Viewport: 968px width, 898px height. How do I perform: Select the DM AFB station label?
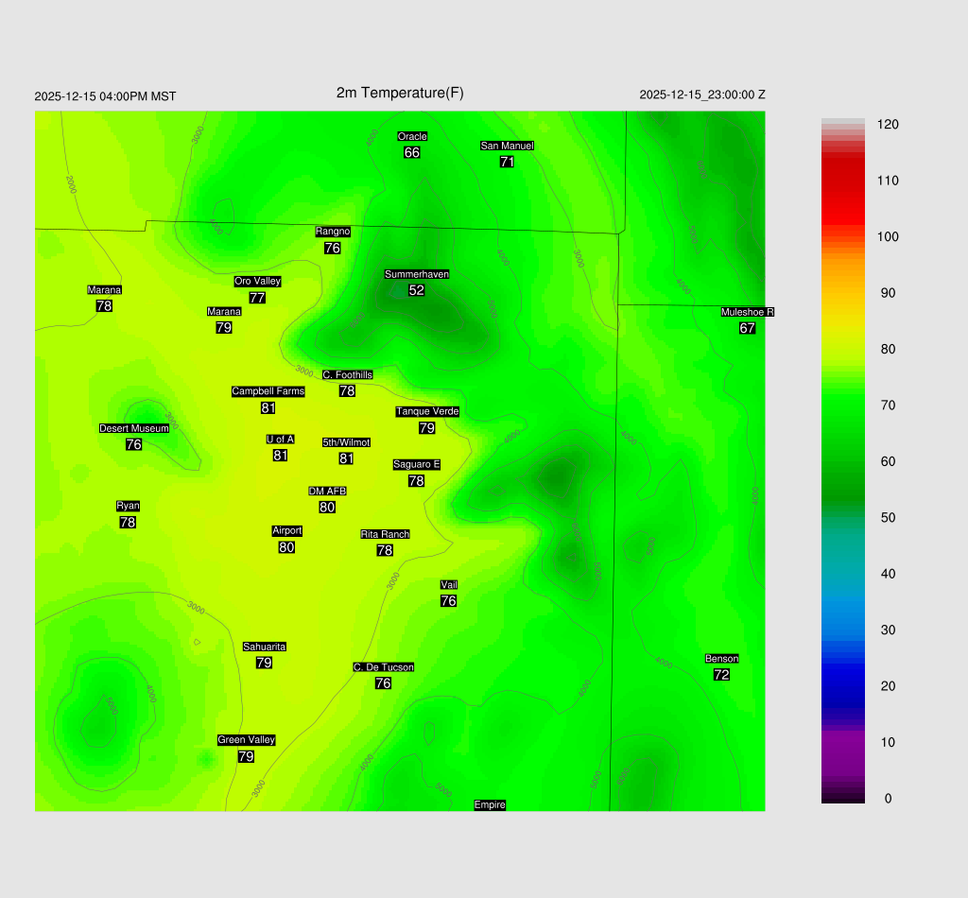coord(327,491)
